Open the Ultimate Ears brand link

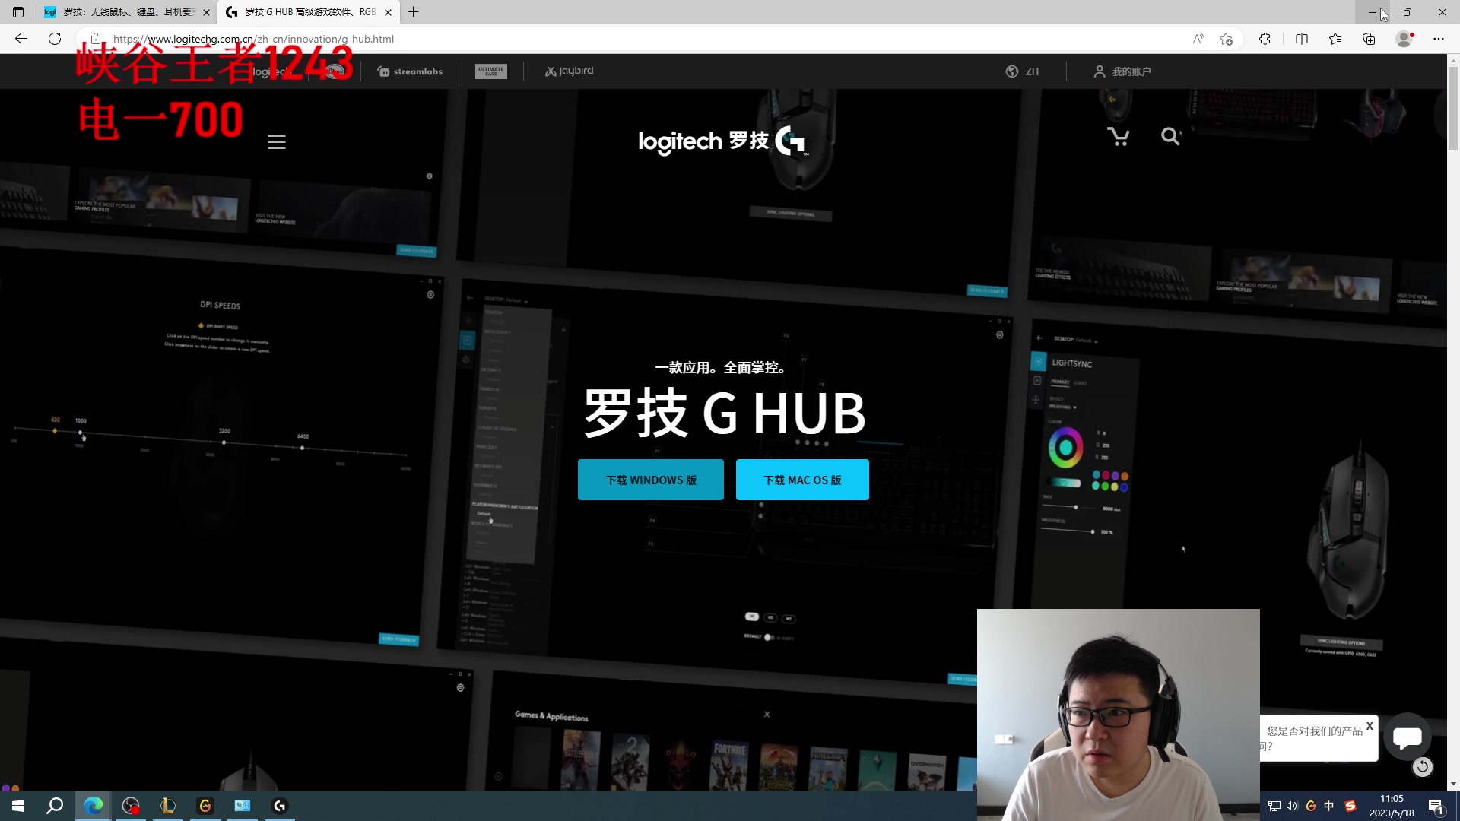(491, 71)
